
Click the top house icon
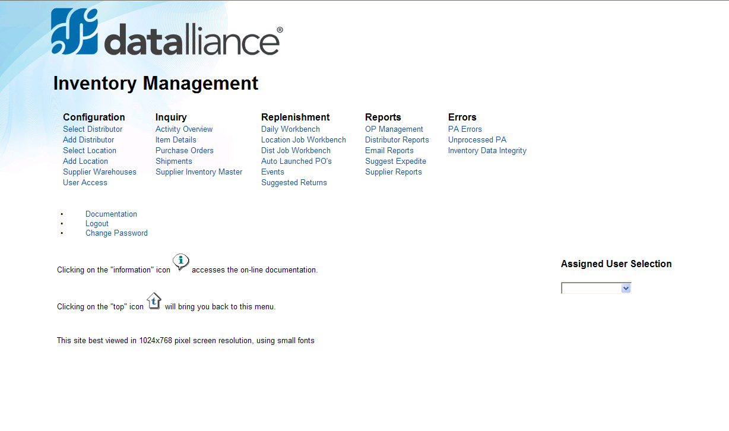154,302
